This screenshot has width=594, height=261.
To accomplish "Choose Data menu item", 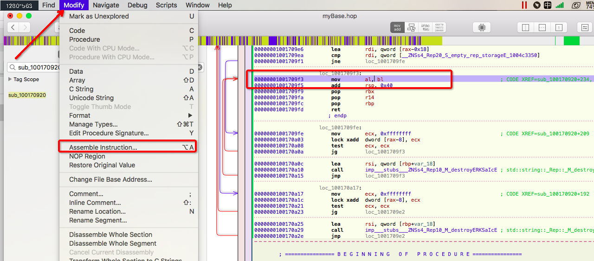I will pos(129,71).
